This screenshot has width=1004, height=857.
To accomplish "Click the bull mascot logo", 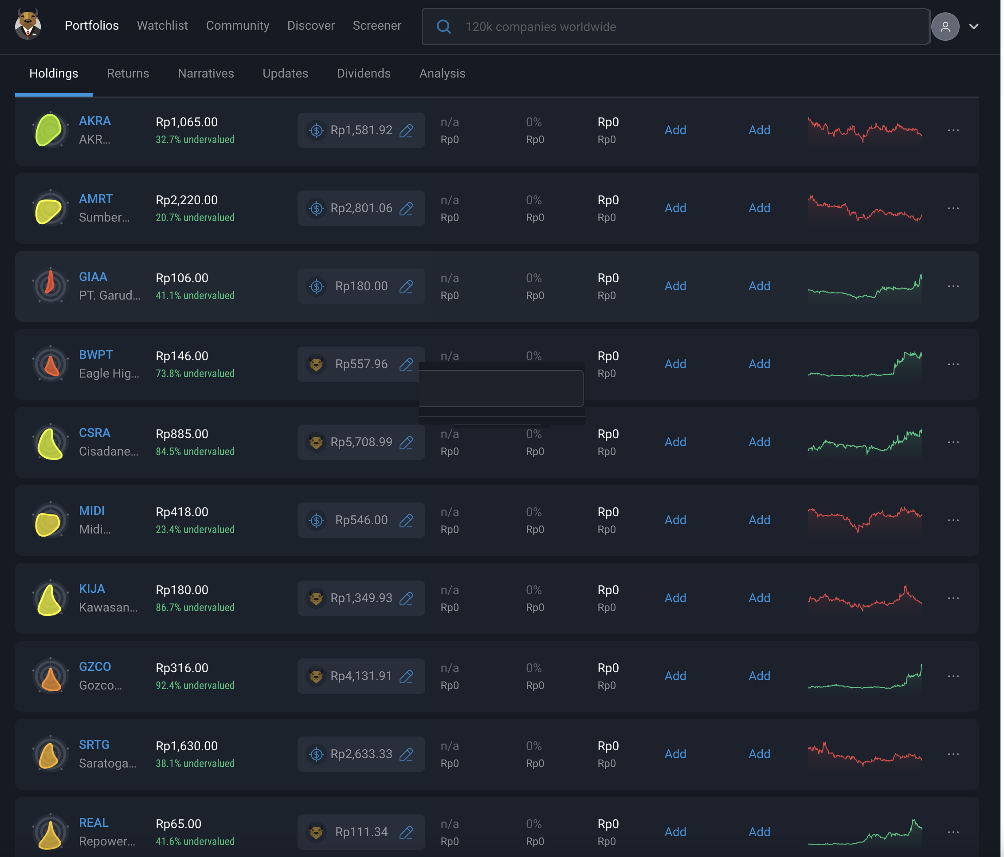I will 27,25.
